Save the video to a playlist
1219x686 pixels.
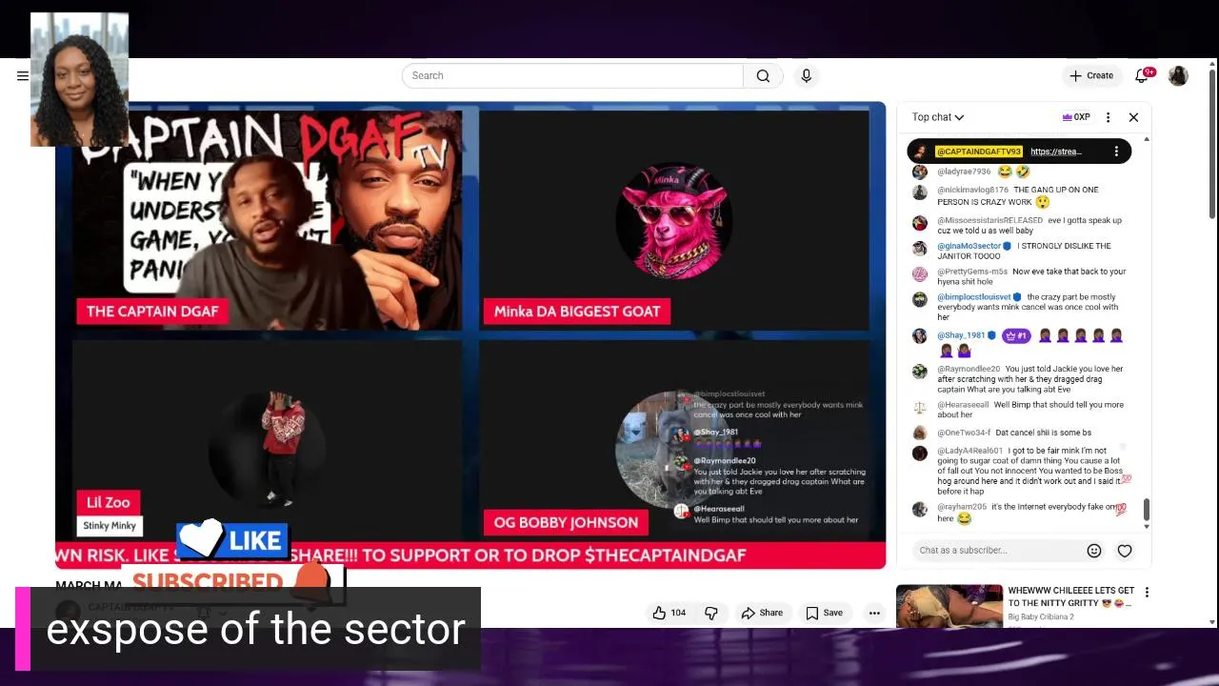tap(824, 613)
